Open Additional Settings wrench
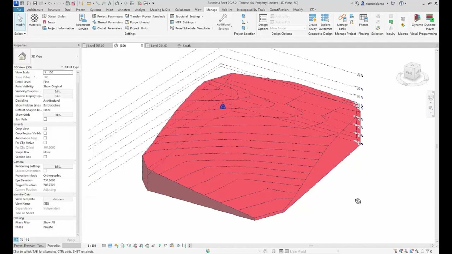This screenshot has height=254, width=452. tap(224, 22)
